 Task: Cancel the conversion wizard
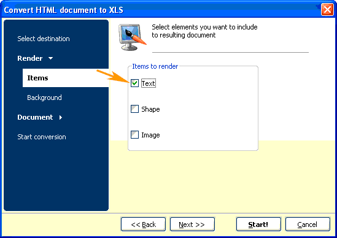308,225
